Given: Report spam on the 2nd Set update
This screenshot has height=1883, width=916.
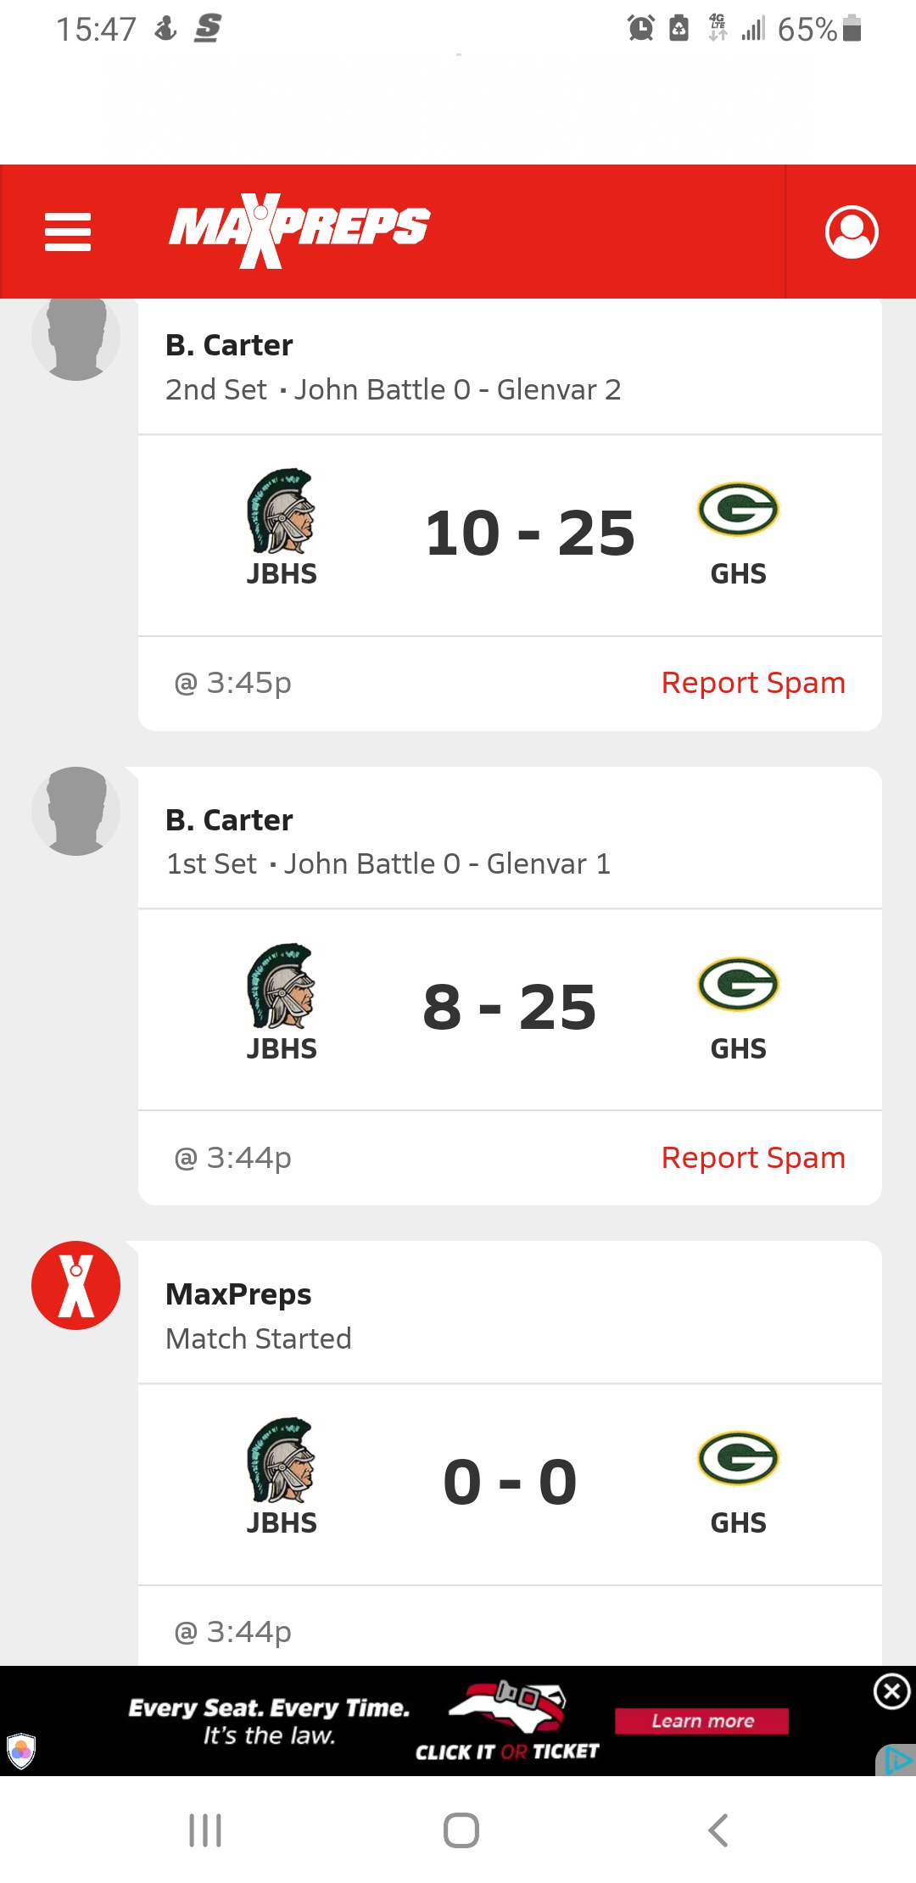Looking at the screenshot, I should coord(752,683).
